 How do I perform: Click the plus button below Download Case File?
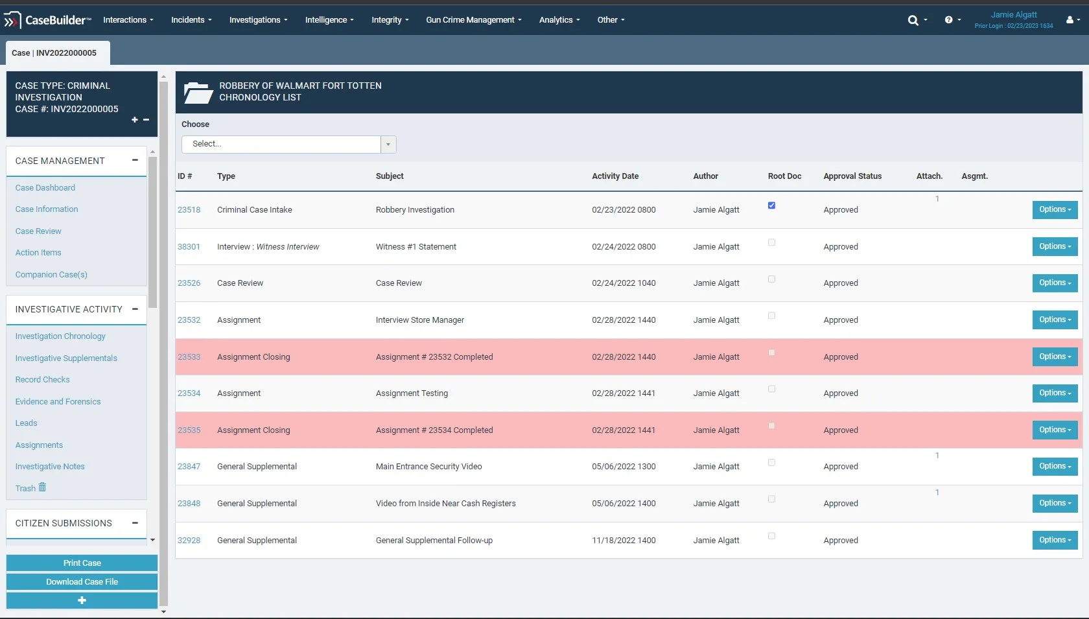[x=82, y=600]
